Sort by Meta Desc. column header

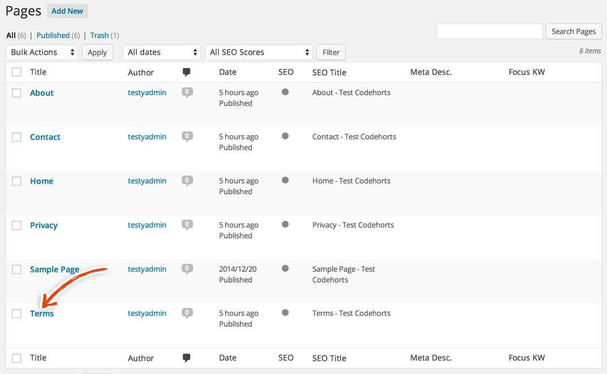(x=431, y=72)
